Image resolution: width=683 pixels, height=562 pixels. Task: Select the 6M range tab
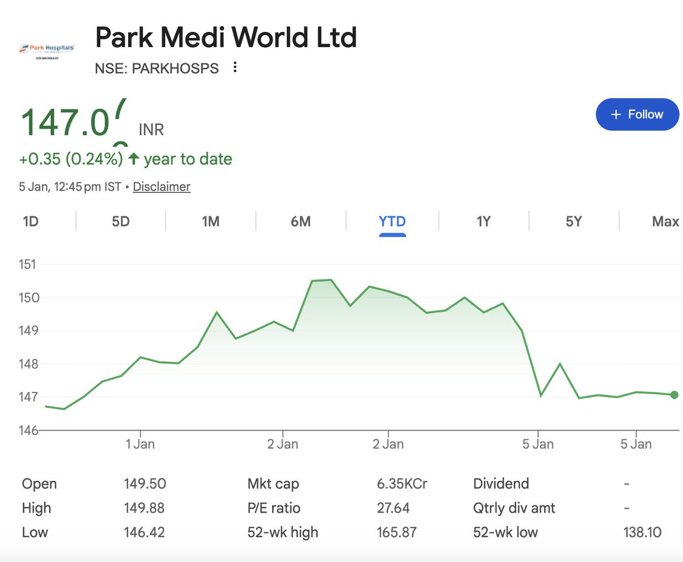click(301, 221)
